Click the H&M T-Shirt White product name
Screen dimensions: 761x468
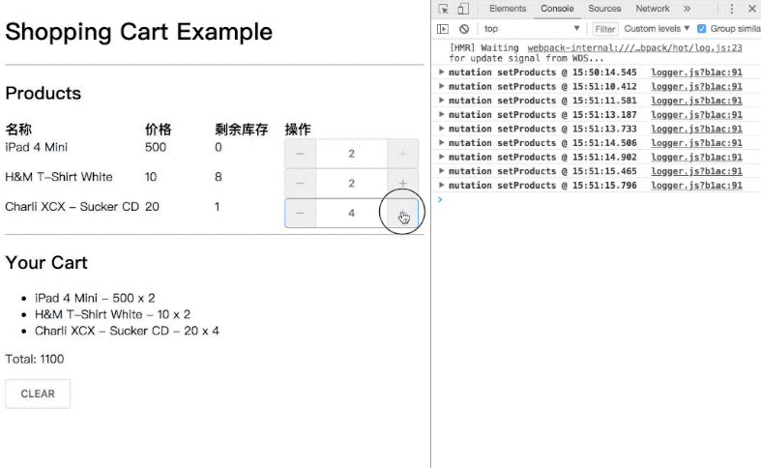[59, 177]
